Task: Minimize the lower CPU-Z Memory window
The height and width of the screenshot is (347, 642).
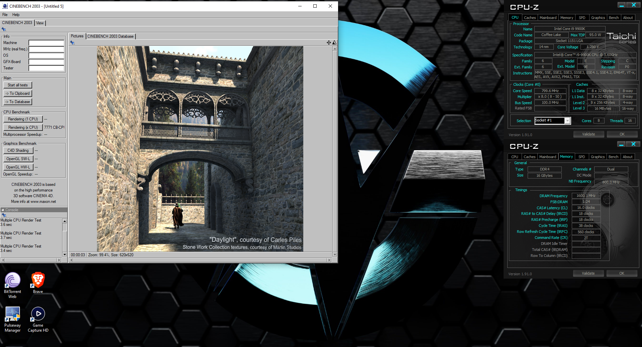Action: 621,144
